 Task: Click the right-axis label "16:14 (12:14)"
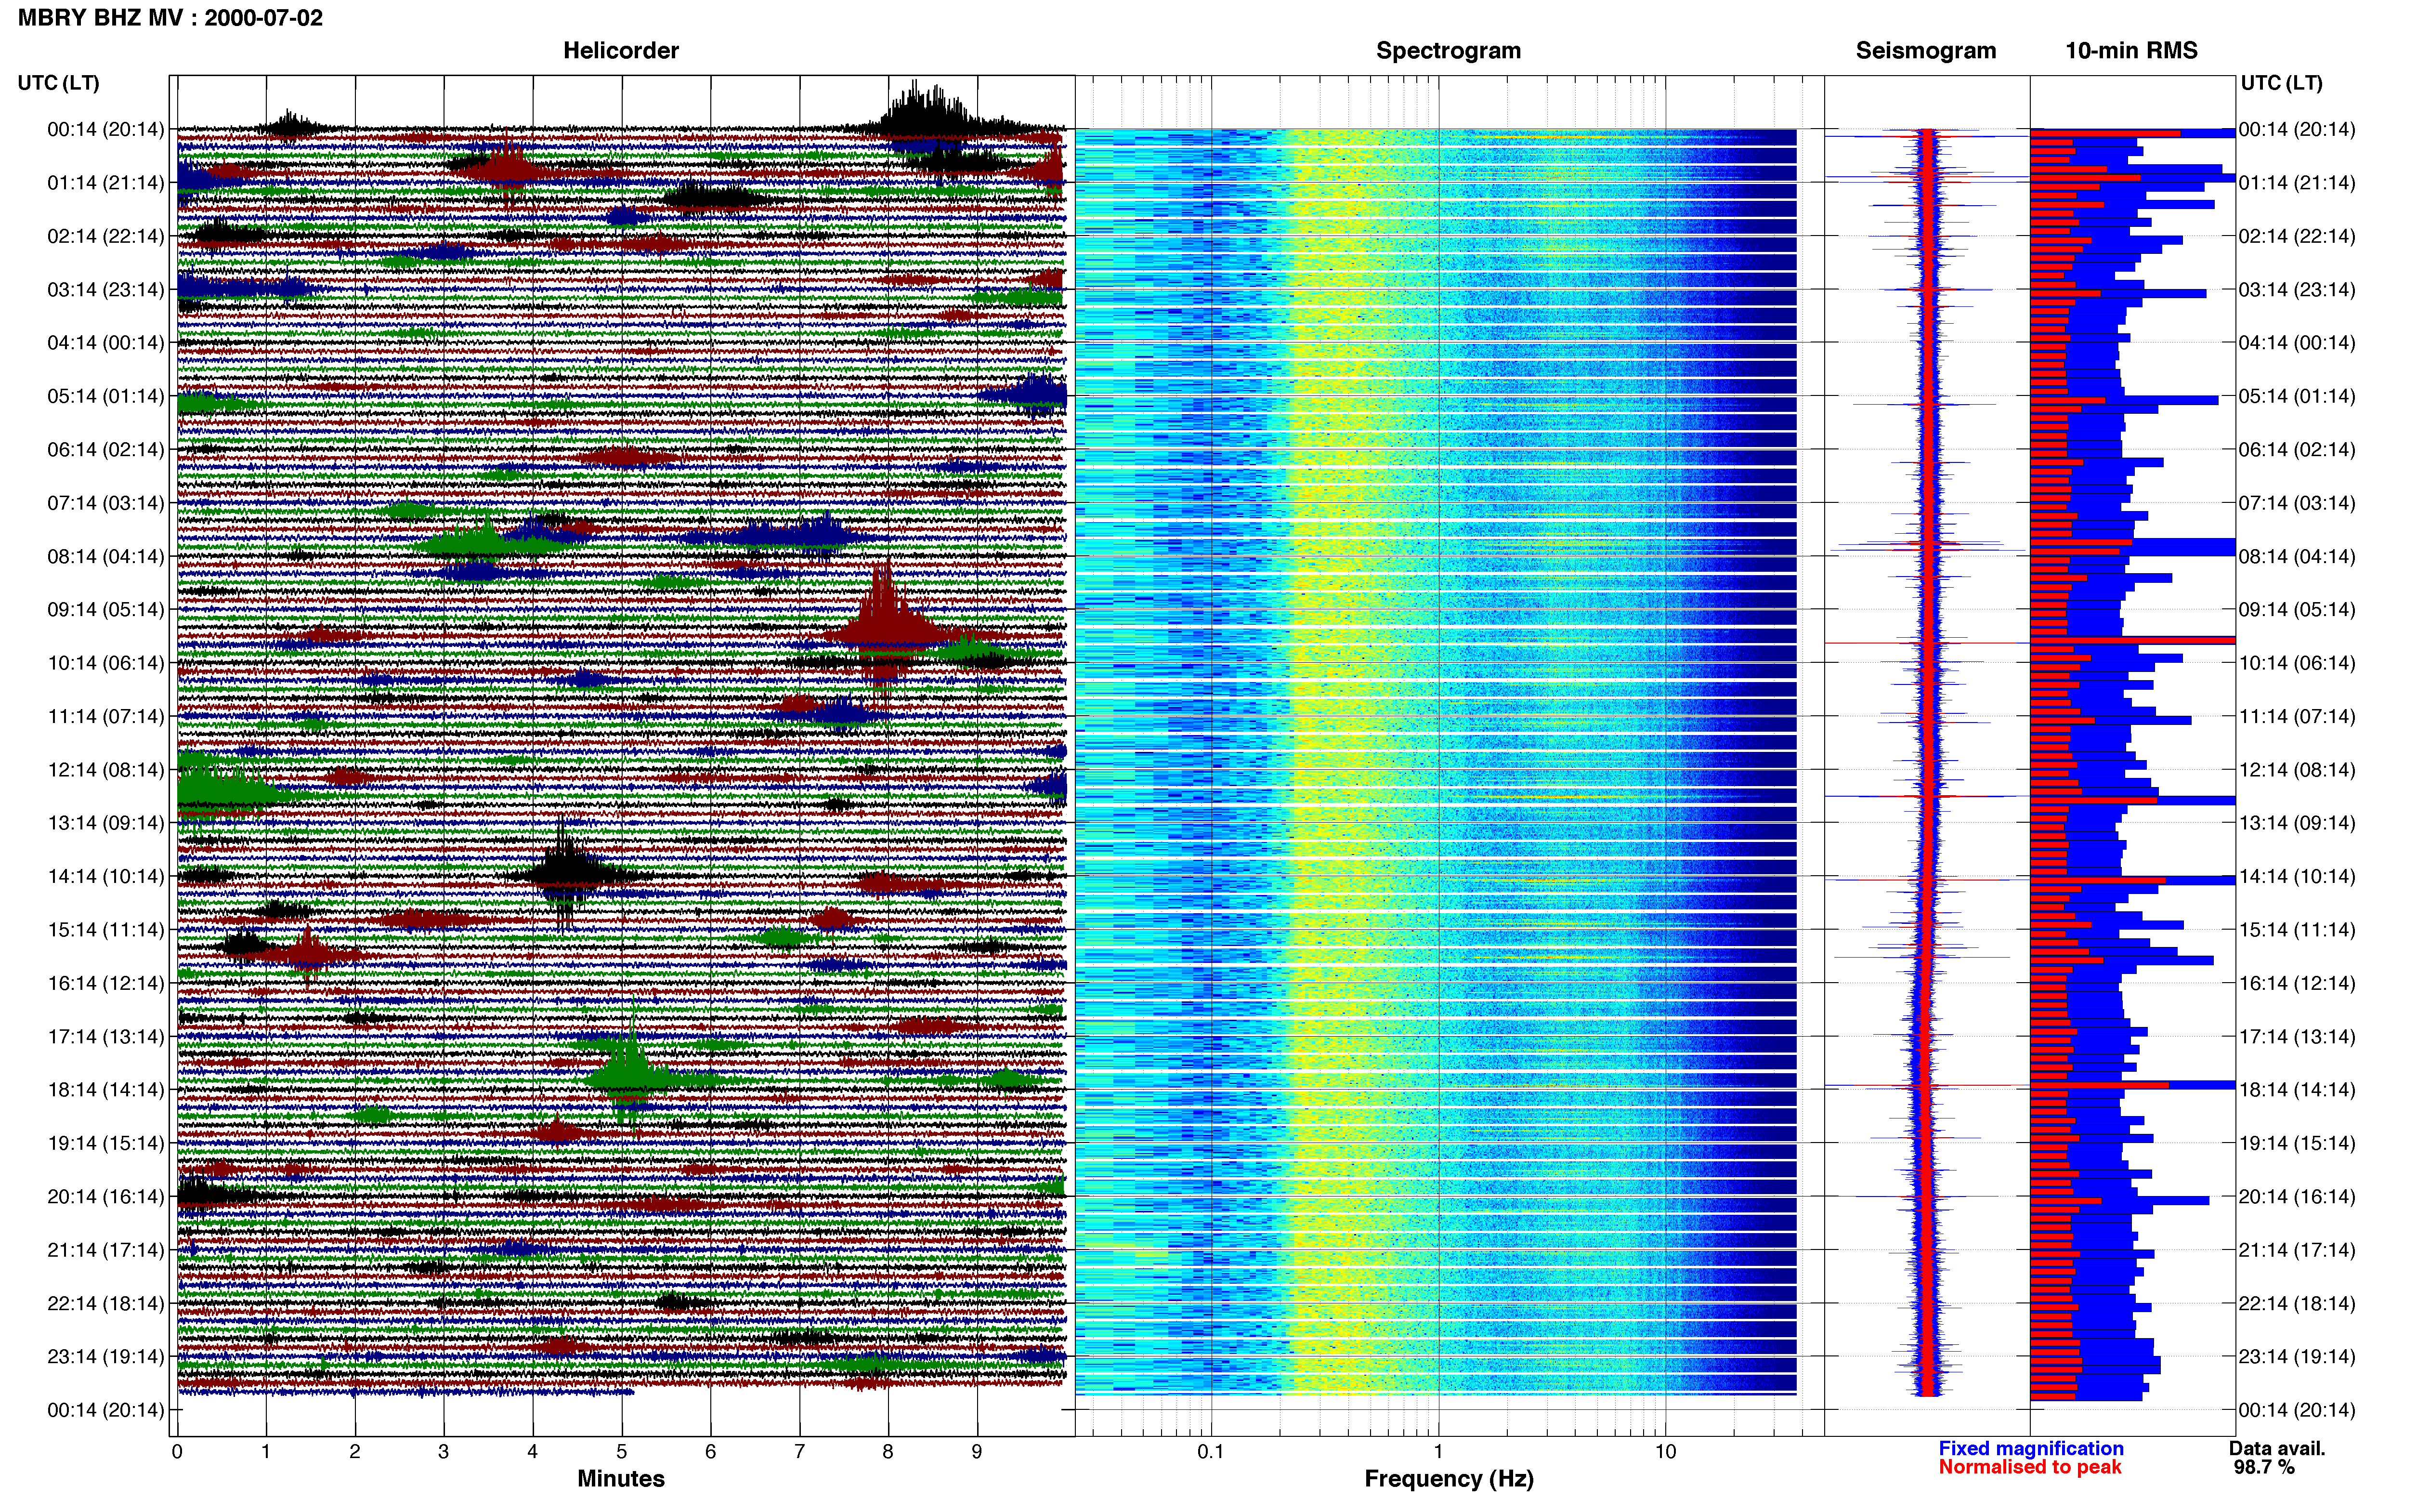point(2297,983)
